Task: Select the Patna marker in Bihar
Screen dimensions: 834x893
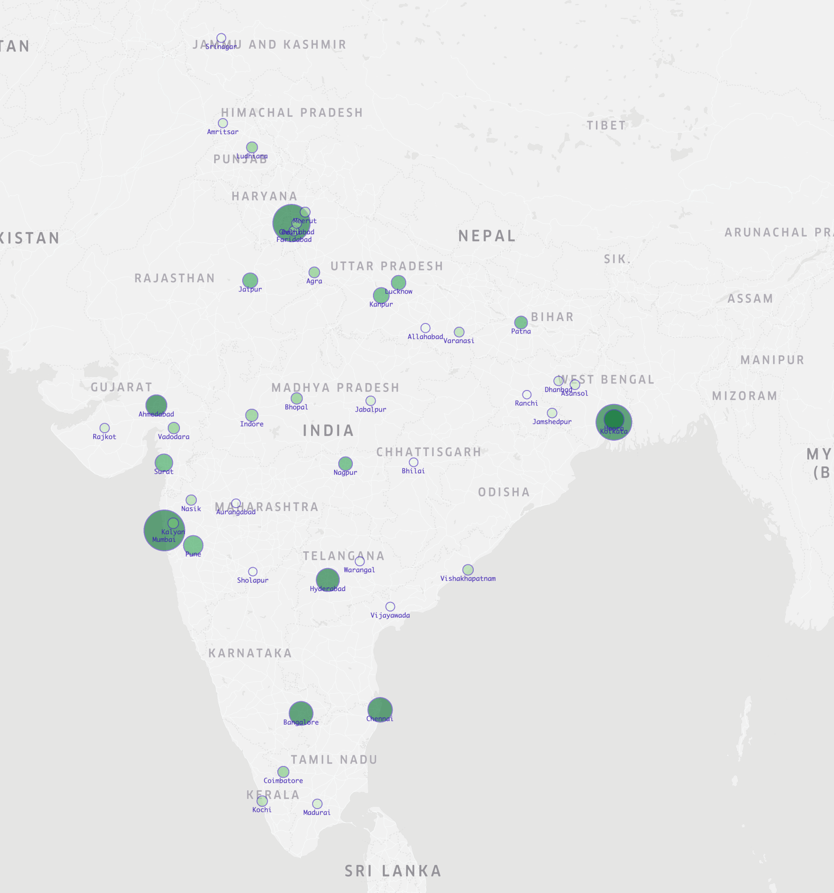Action: 521,323
